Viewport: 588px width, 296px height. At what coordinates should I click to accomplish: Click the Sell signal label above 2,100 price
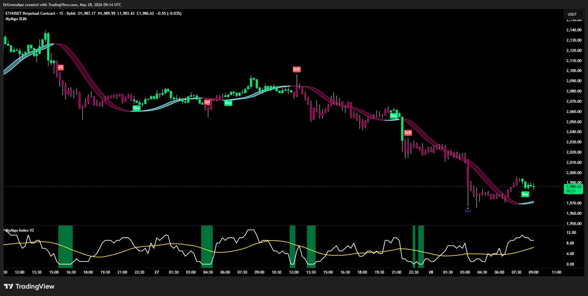[296, 69]
